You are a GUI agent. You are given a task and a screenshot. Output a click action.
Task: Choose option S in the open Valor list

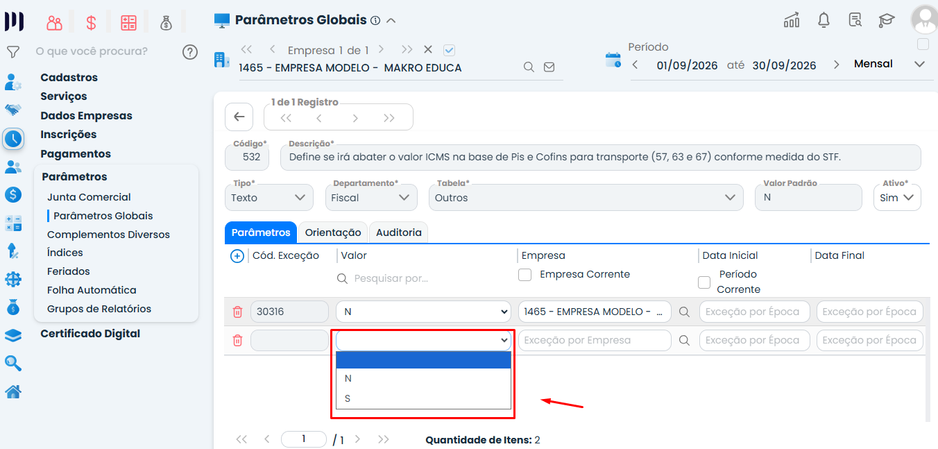tap(423, 398)
